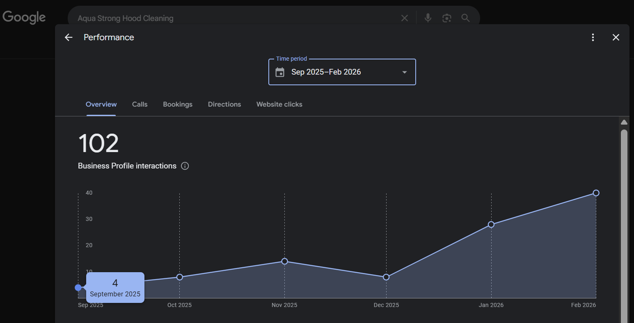
Task: Start voice search with microphone icon
Action: click(x=428, y=18)
